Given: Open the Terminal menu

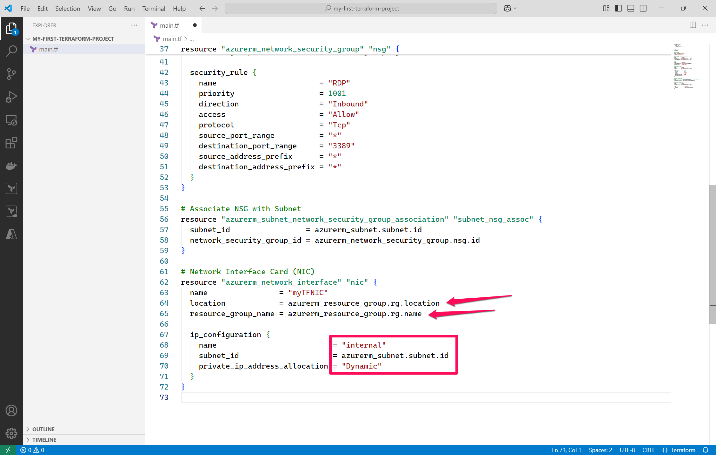Looking at the screenshot, I should 154,9.
